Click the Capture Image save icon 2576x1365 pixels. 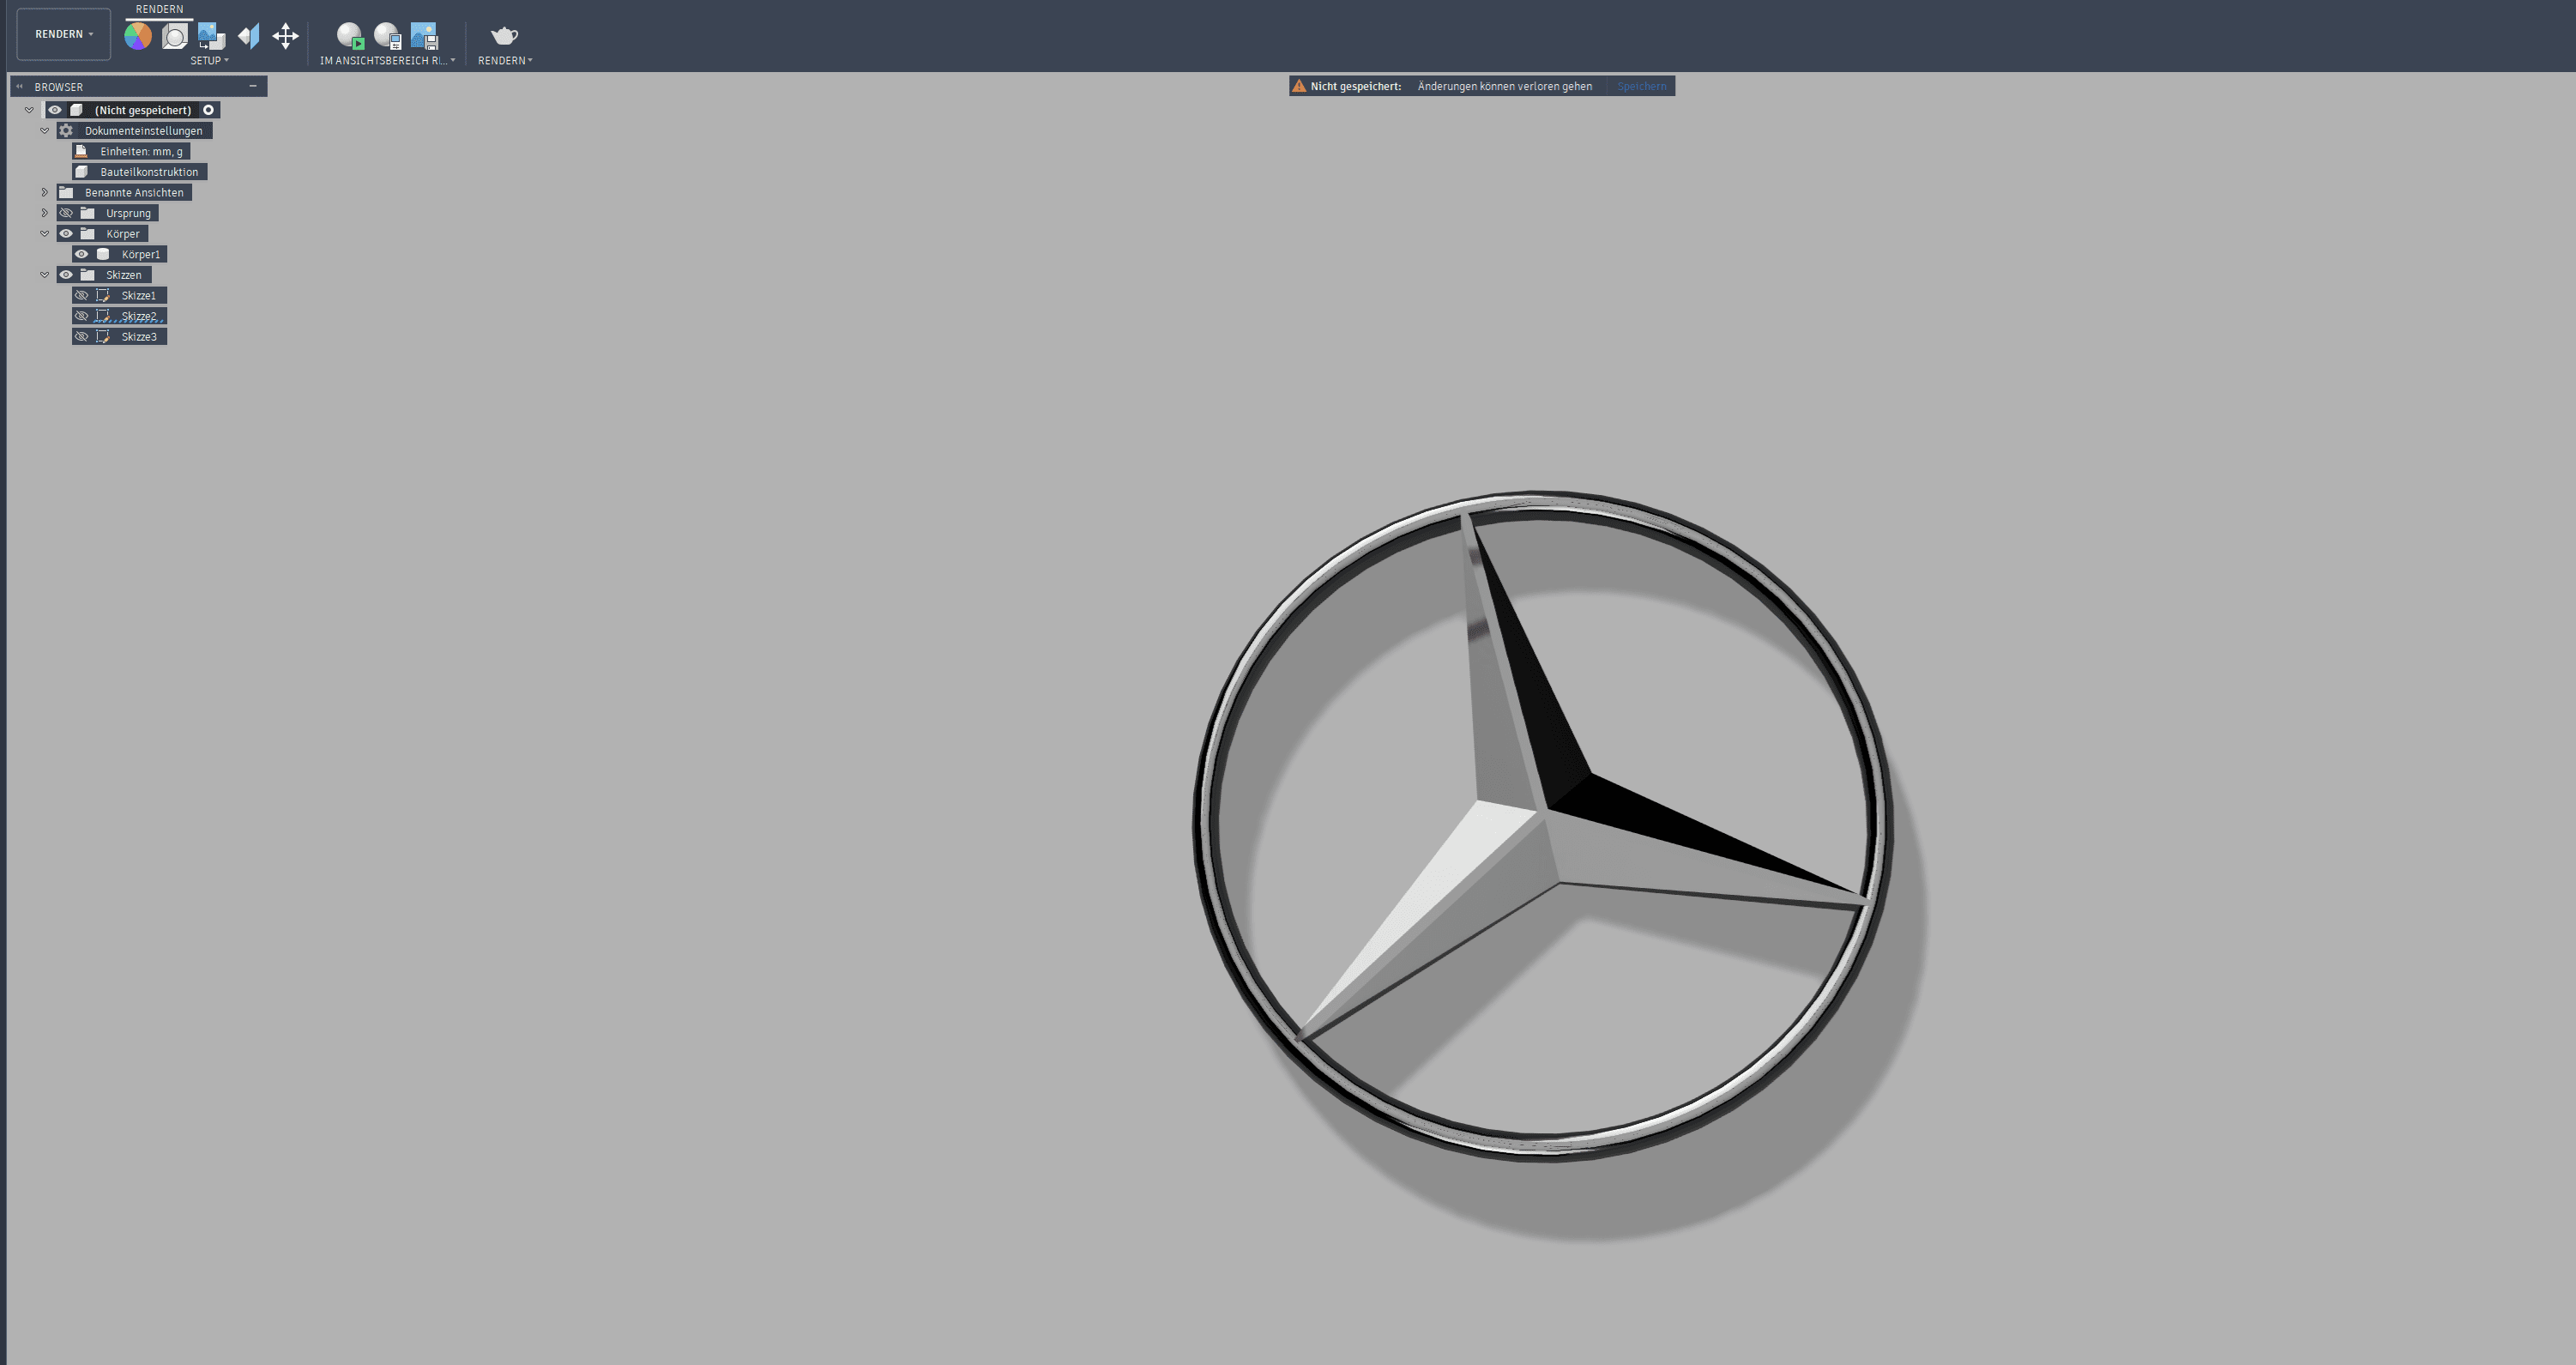click(x=424, y=36)
